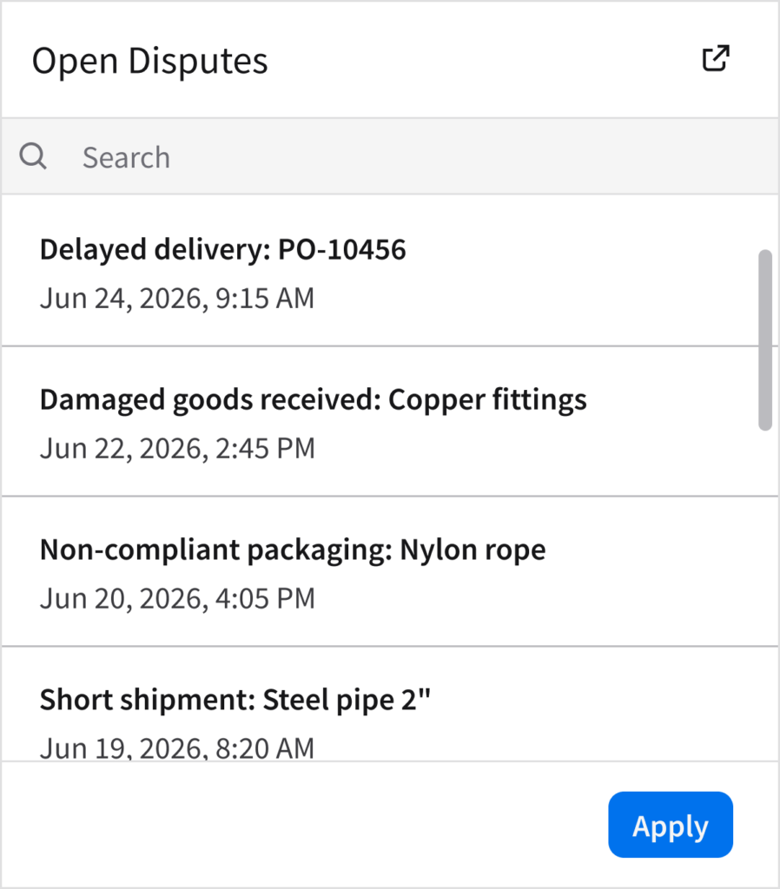This screenshot has height=889, width=780.
Task: Click the Open Disputes panel title
Action: point(150,61)
